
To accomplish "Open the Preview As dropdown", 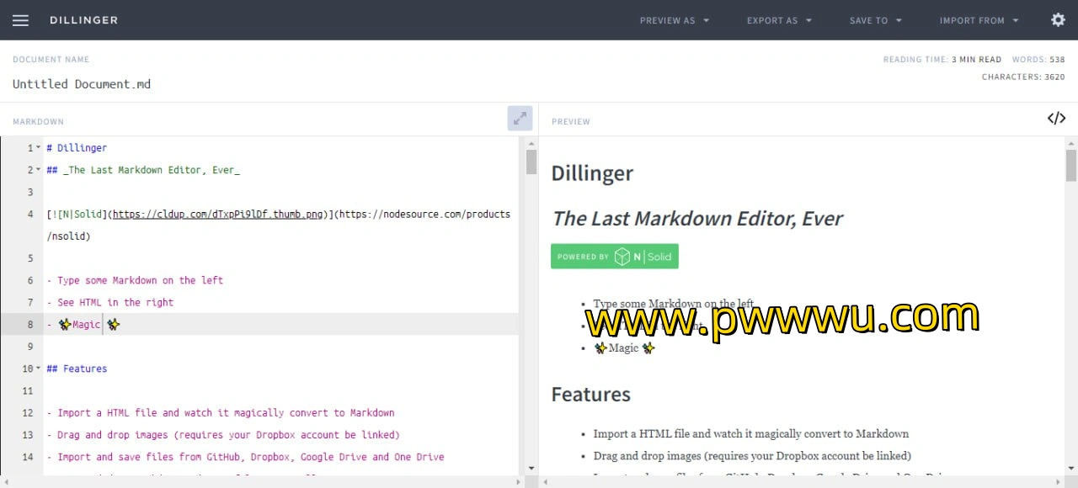I will coord(675,20).
